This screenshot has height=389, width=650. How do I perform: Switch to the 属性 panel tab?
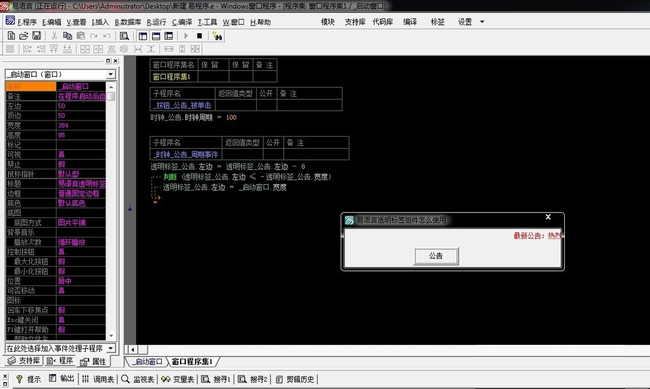pyautogui.click(x=93, y=362)
